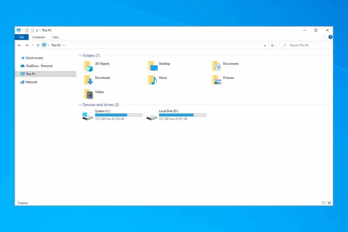Click the Up one level arrow button
Screen dimensions: 348x232
click(x=37, y=45)
